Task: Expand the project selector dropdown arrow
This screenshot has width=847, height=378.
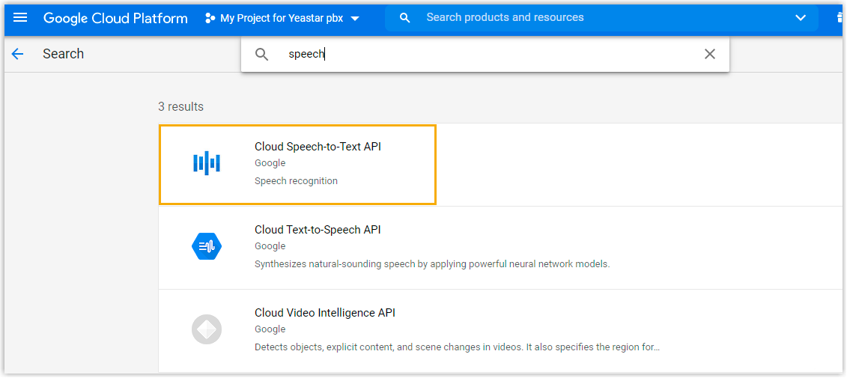Action: coord(355,18)
